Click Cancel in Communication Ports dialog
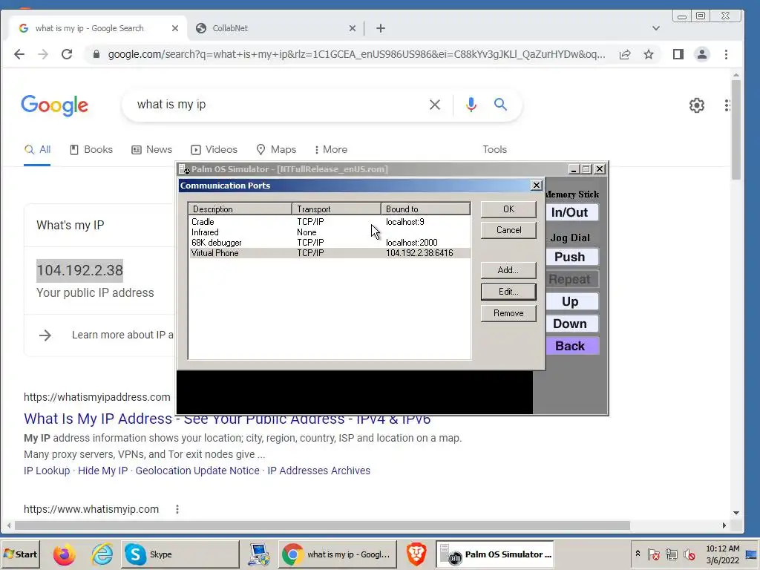Image resolution: width=760 pixels, height=570 pixels. (508, 230)
